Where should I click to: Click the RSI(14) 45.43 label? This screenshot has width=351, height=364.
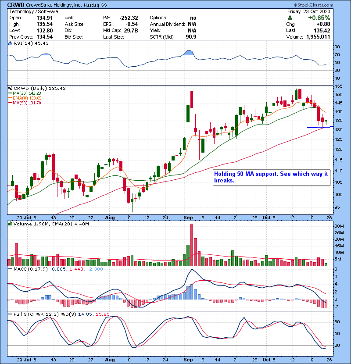tap(31, 43)
